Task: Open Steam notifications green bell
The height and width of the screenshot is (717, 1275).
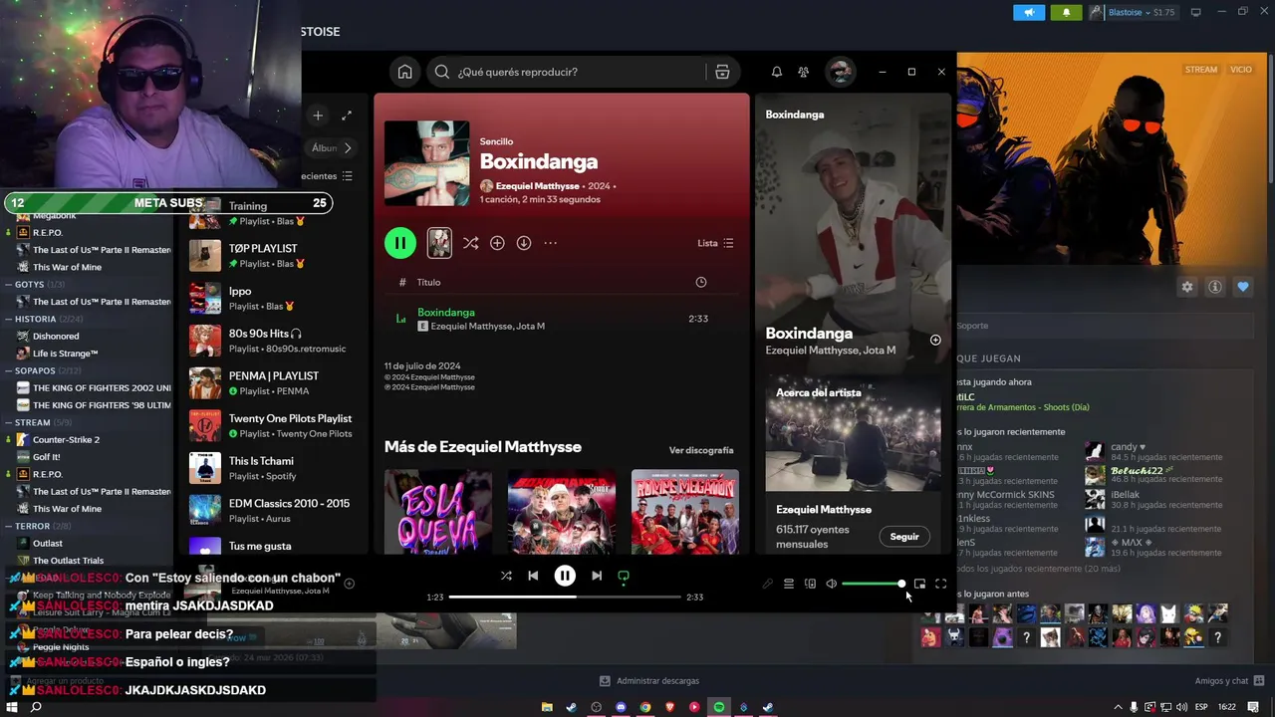Action: click(x=1066, y=12)
